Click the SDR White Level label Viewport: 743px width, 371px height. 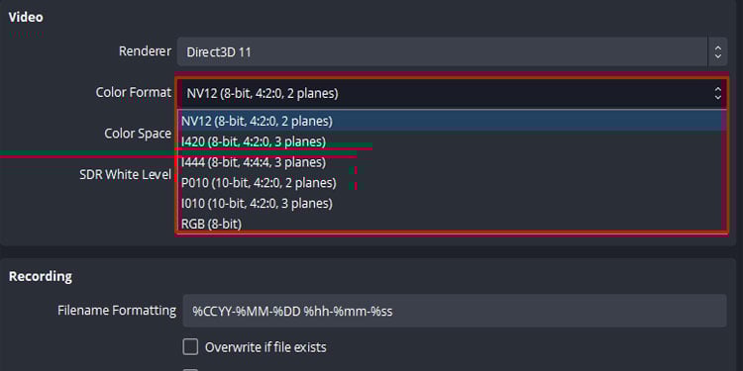coord(125,174)
